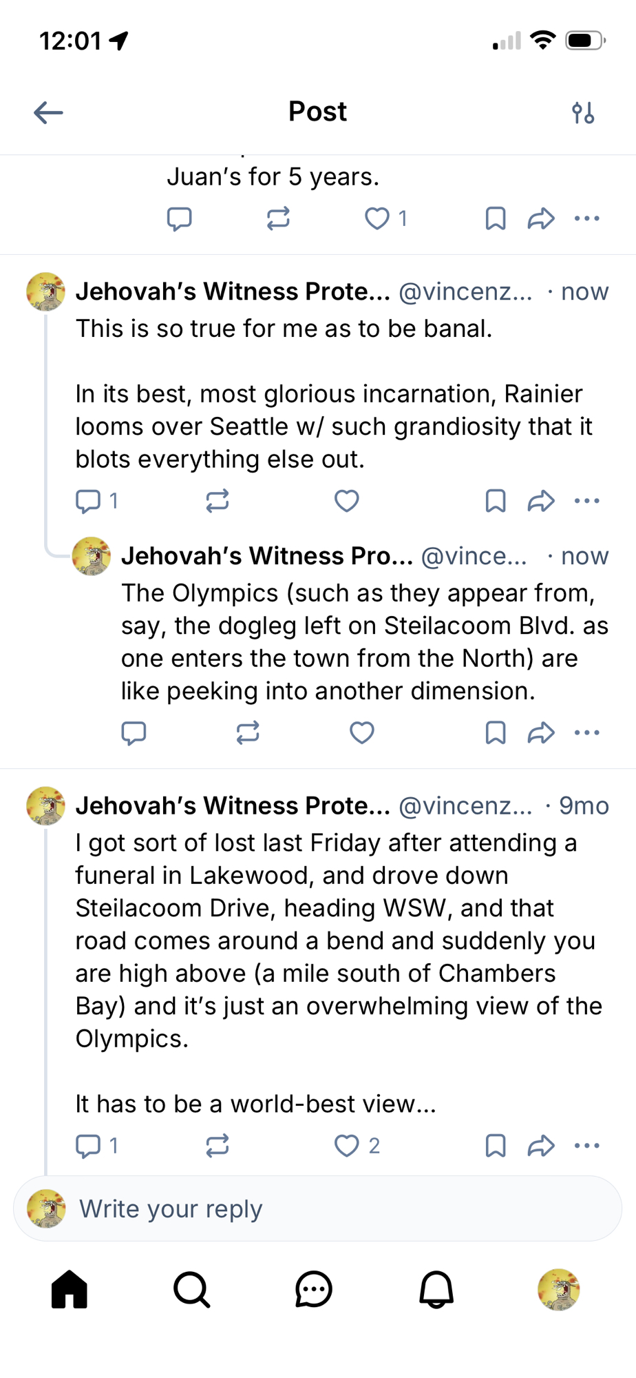Share the Olympics dogleg Steilacoom Blvd post

541,732
